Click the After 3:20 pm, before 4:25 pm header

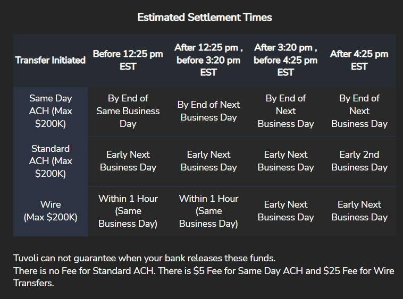point(286,60)
